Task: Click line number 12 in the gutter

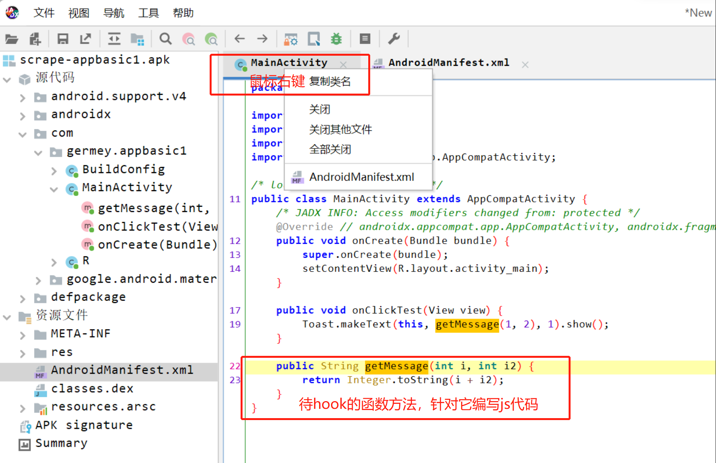Action: tap(235, 241)
